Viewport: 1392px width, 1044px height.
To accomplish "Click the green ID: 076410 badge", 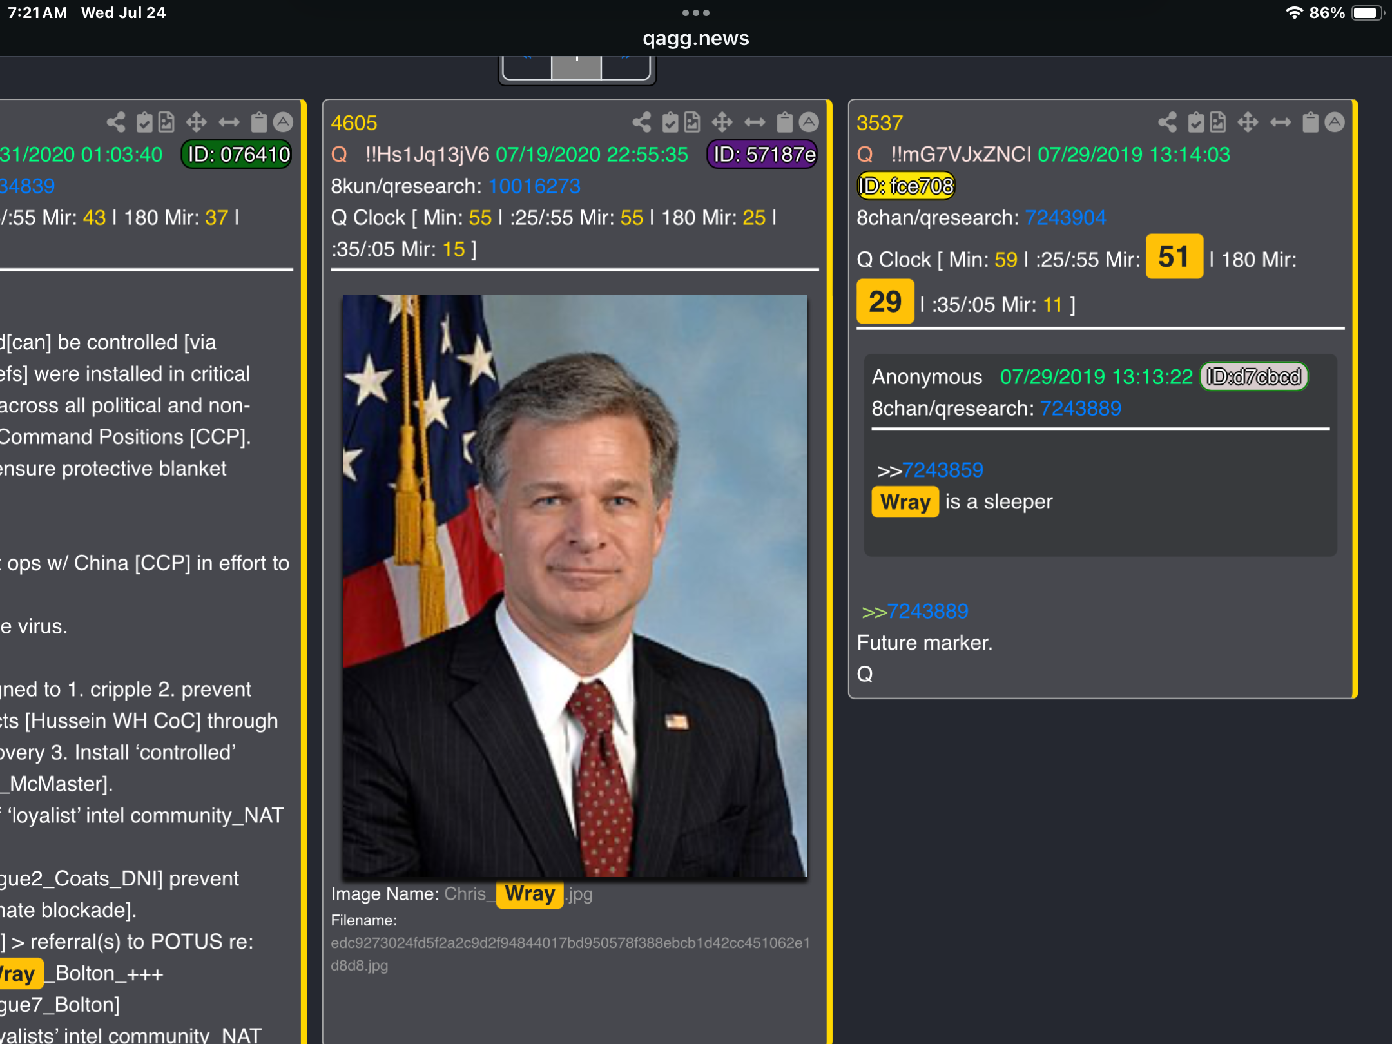I will point(237,155).
